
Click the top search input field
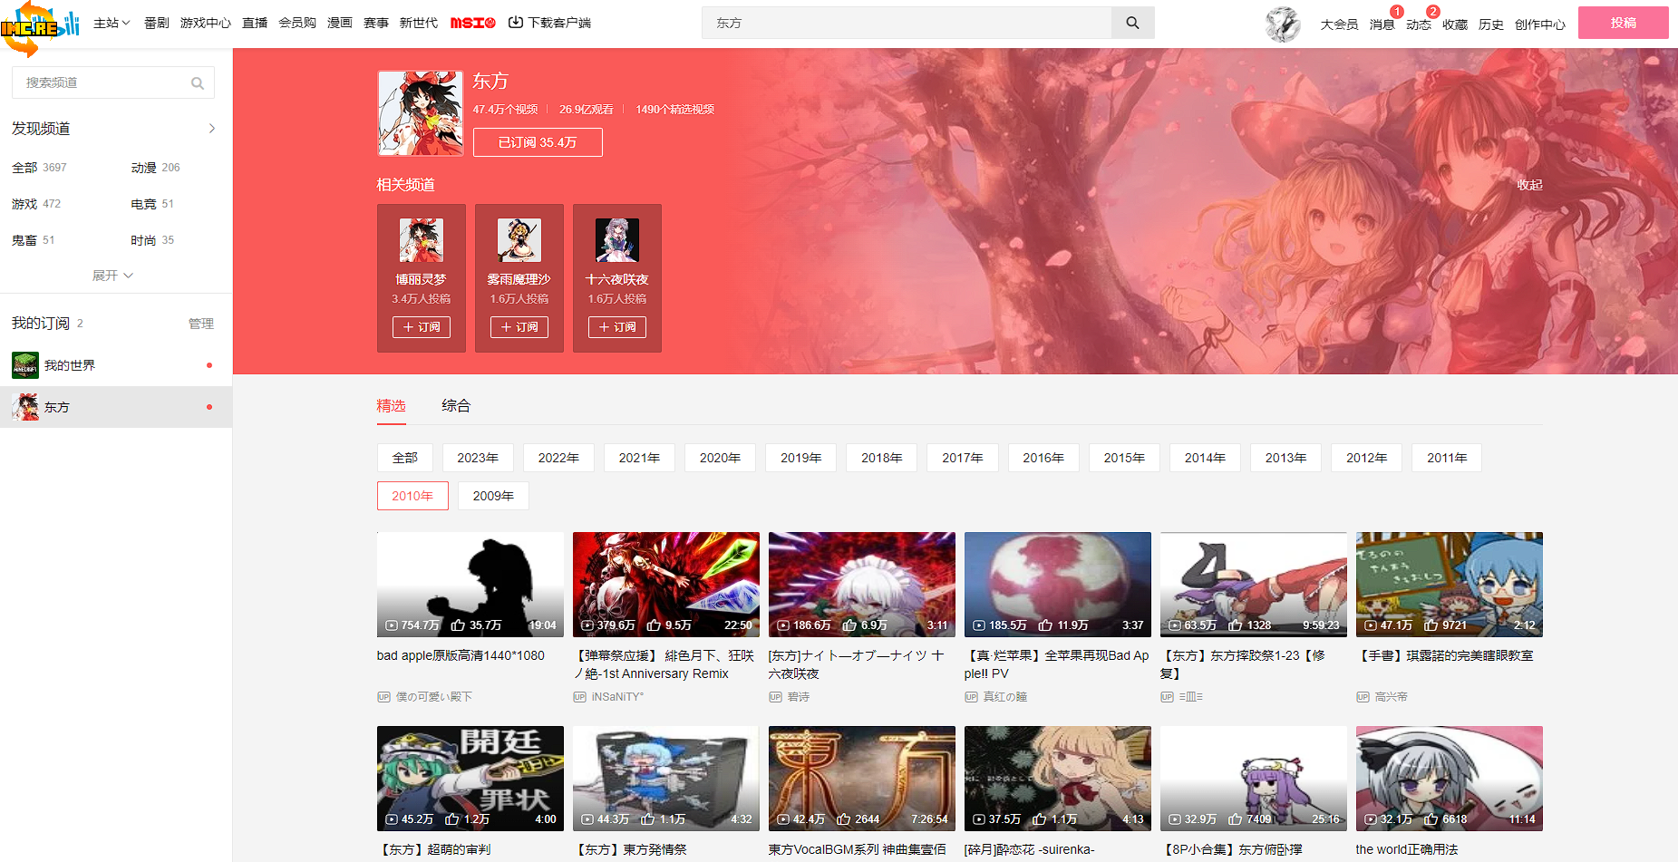(x=907, y=23)
